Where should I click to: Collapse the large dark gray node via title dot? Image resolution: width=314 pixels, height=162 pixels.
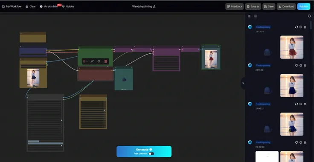[x=28, y=95]
